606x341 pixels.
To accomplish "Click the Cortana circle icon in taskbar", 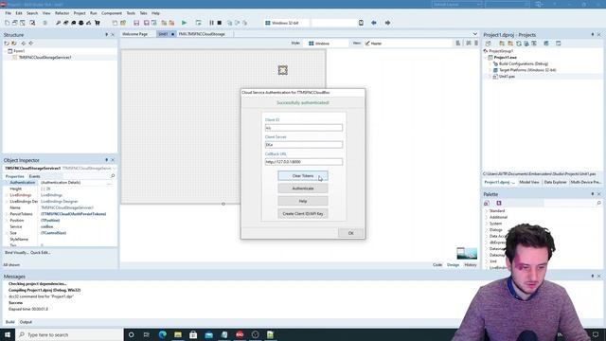I will click(131, 334).
